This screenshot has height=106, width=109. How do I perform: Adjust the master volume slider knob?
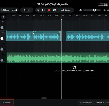pyautogui.click(x=94, y=10)
